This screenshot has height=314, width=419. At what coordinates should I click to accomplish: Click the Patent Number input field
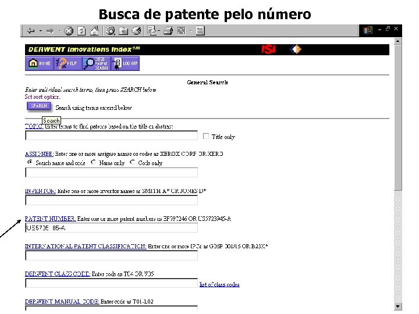(x=111, y=228)
